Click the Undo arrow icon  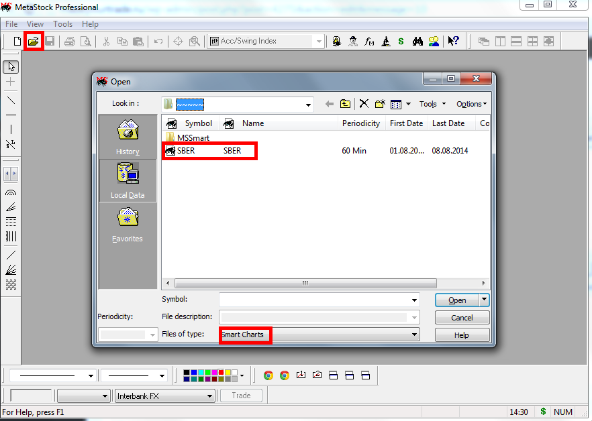pyautogui.click(x=158, y=41)
